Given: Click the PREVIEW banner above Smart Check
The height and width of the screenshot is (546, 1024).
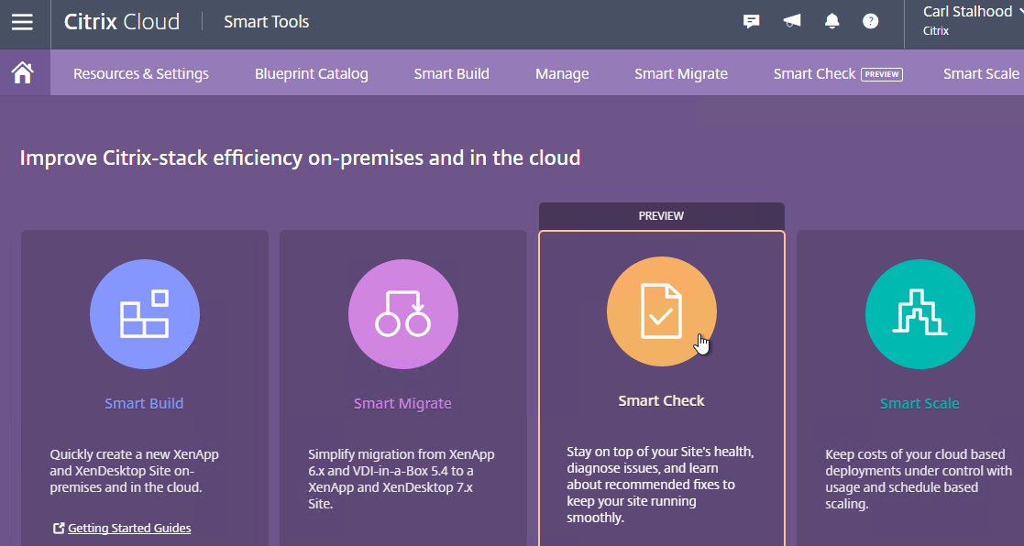Looking at the screenshot, I should [662, 216].
